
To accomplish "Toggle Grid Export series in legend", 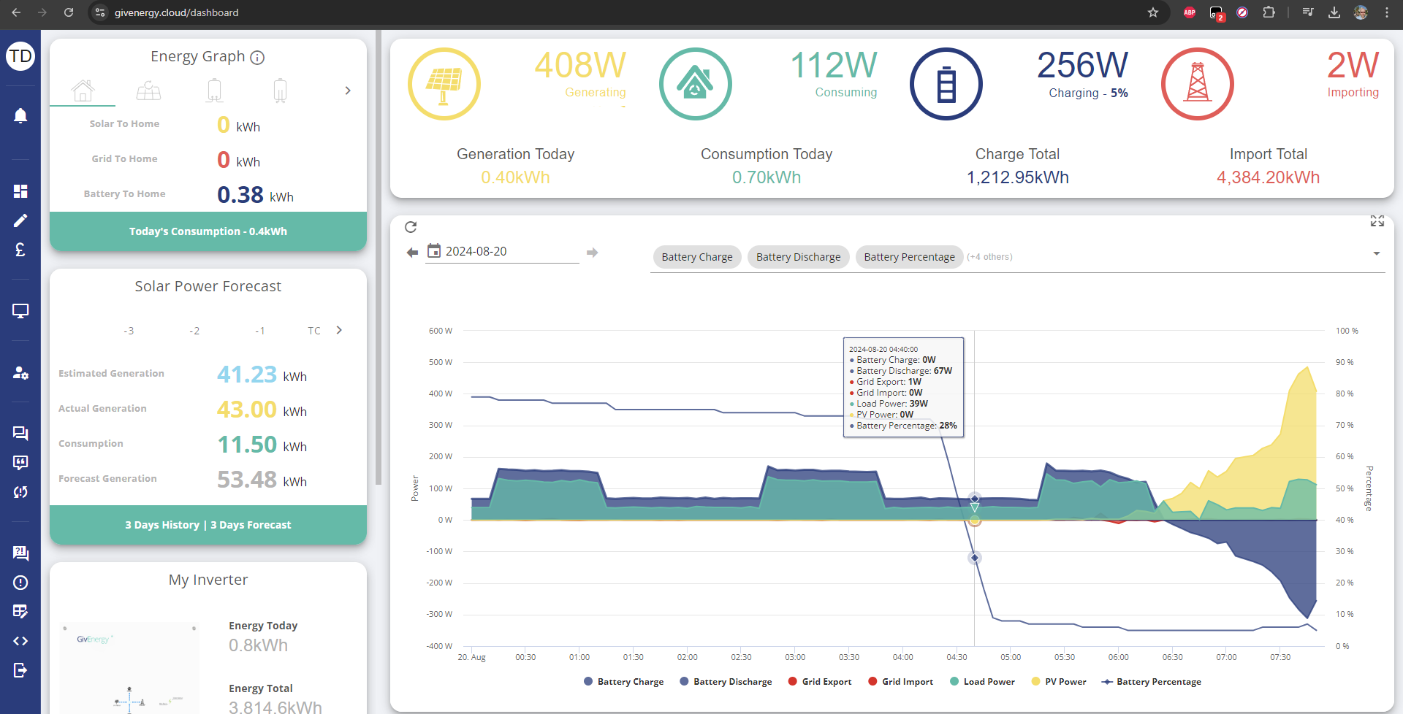I will [820, 682].
